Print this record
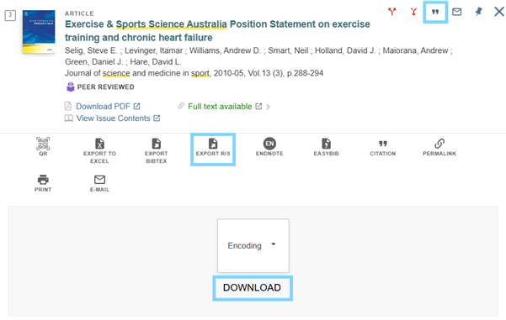 point(43,183)
